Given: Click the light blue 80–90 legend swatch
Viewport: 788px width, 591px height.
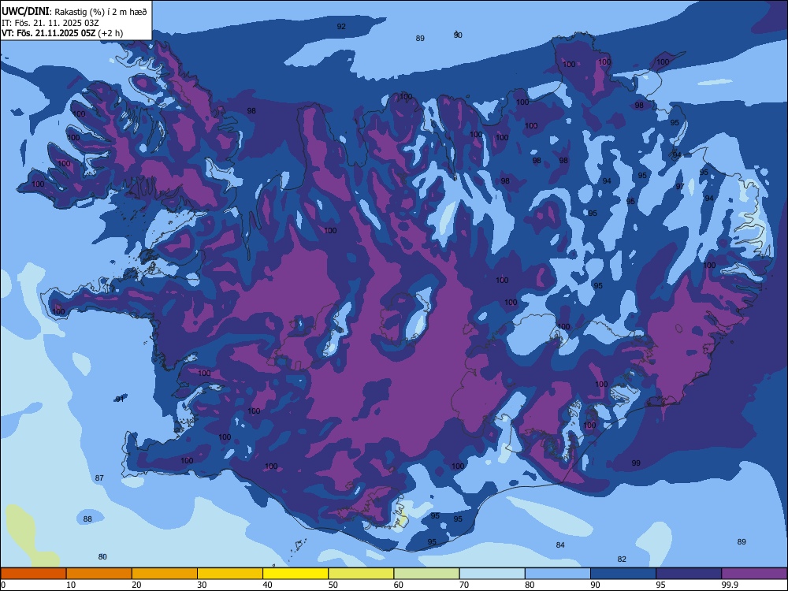Looking at the screenshot, I should click(x=558, y=574).
